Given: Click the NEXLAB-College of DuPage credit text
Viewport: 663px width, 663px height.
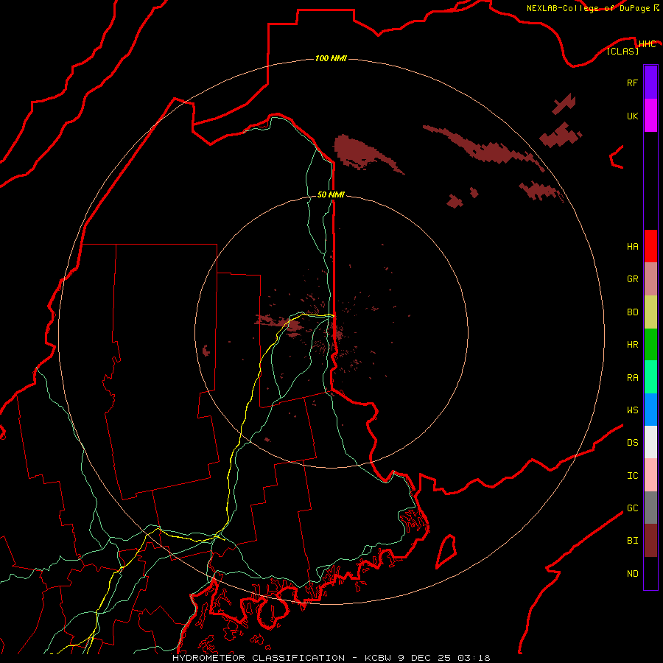Looking at the screenshot, I should (x=592, y=8).
